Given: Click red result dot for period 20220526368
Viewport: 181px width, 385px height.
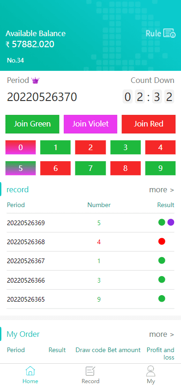Looking at the screenshot, I should (162, 241).
